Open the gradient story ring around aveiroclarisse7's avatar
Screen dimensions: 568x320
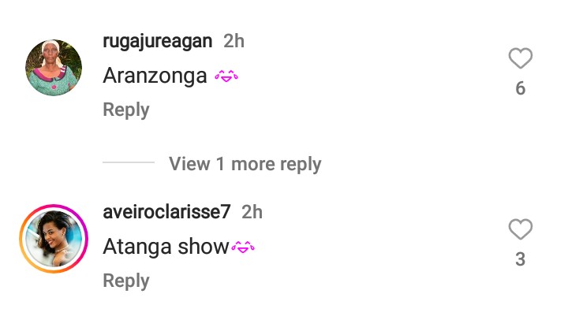tap(54, 239)
